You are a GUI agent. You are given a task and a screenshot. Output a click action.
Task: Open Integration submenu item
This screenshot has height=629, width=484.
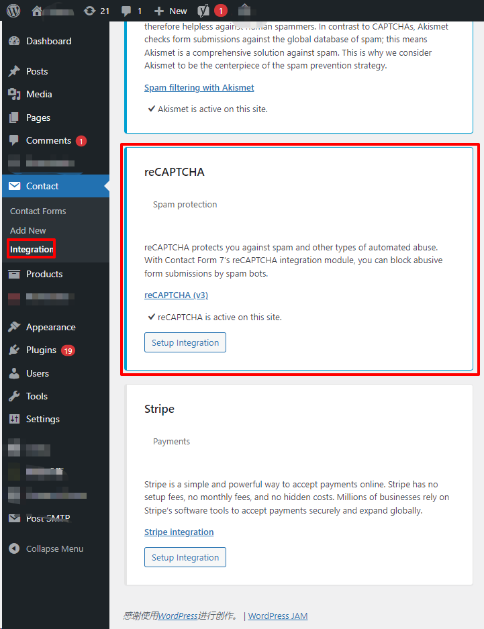(x=32, y=249)
